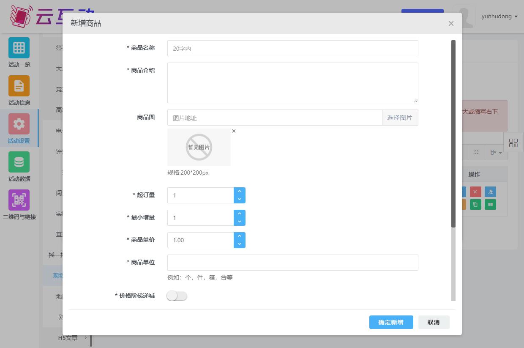This screenshot has width=524, height=348.
Task: Click 选择图片 to choose a product image
Action: point(400,118)
